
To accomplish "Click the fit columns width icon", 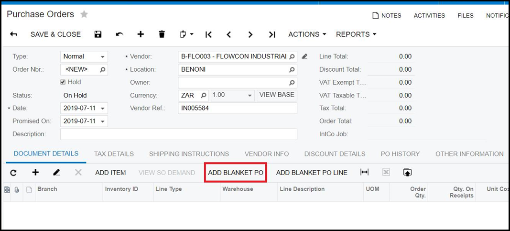I will tap(364, 173).
